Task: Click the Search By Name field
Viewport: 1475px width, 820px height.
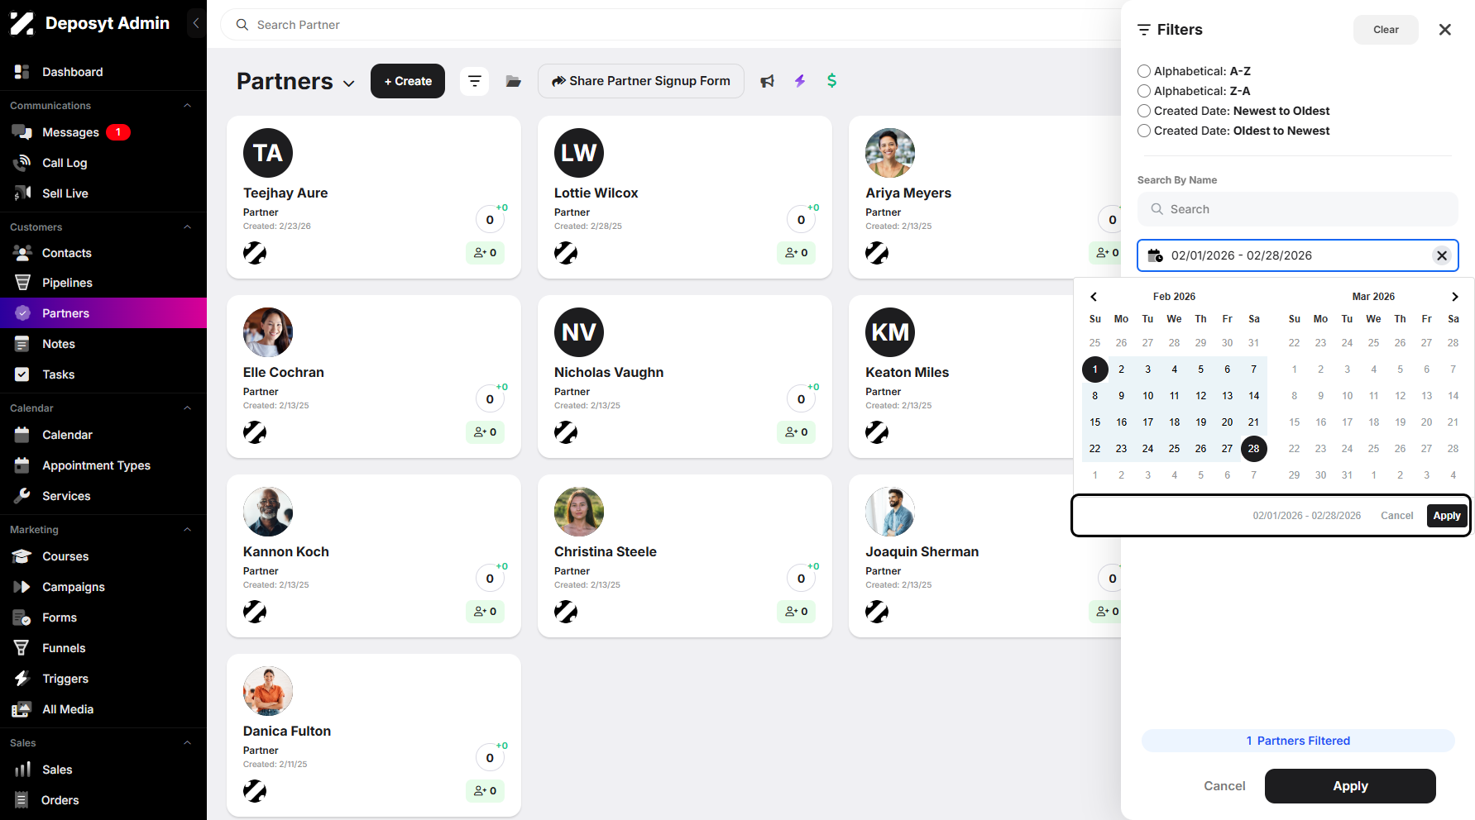Action: pyautogui.click(x=1297, y=209)
